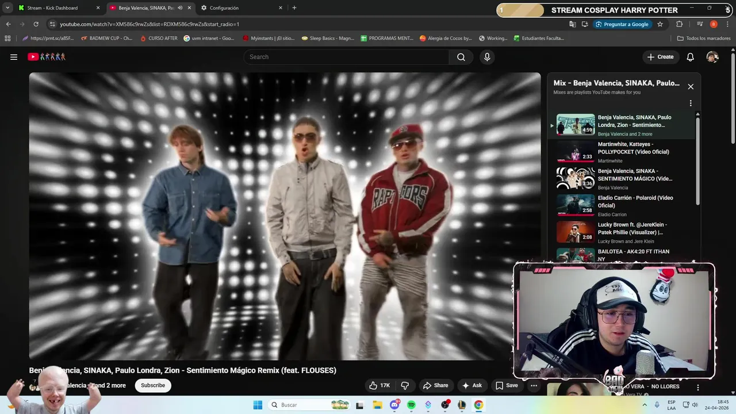Open Chrome apps grid in bookmarks bar
Viewport: 736px width, 414px height.
click(x=7, y=39)
